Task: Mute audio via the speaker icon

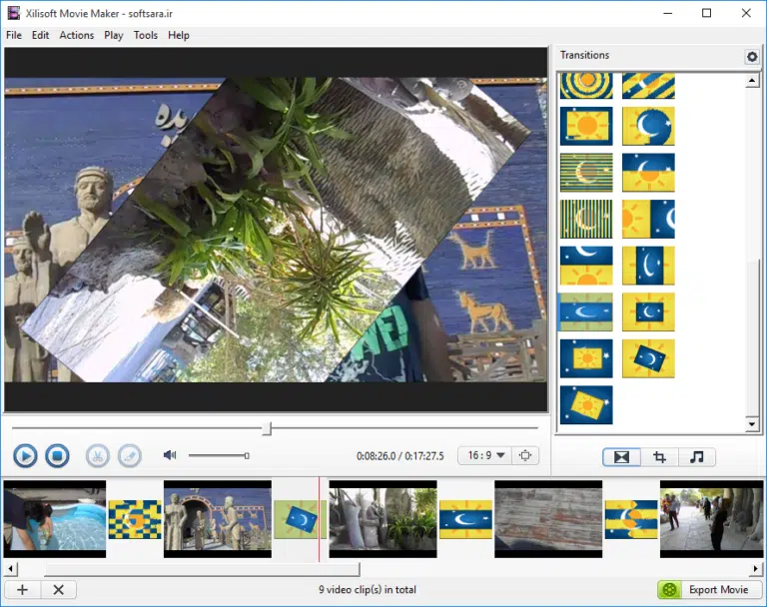Action: pos(169,455)
